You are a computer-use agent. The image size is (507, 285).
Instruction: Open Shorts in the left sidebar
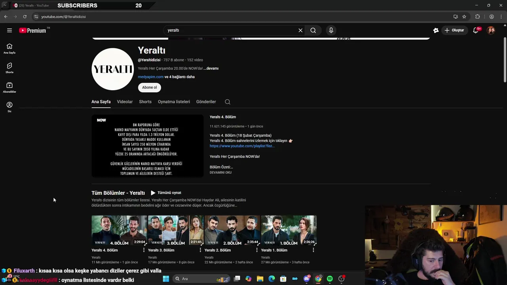pyautogui.click(x=10, y=68)
